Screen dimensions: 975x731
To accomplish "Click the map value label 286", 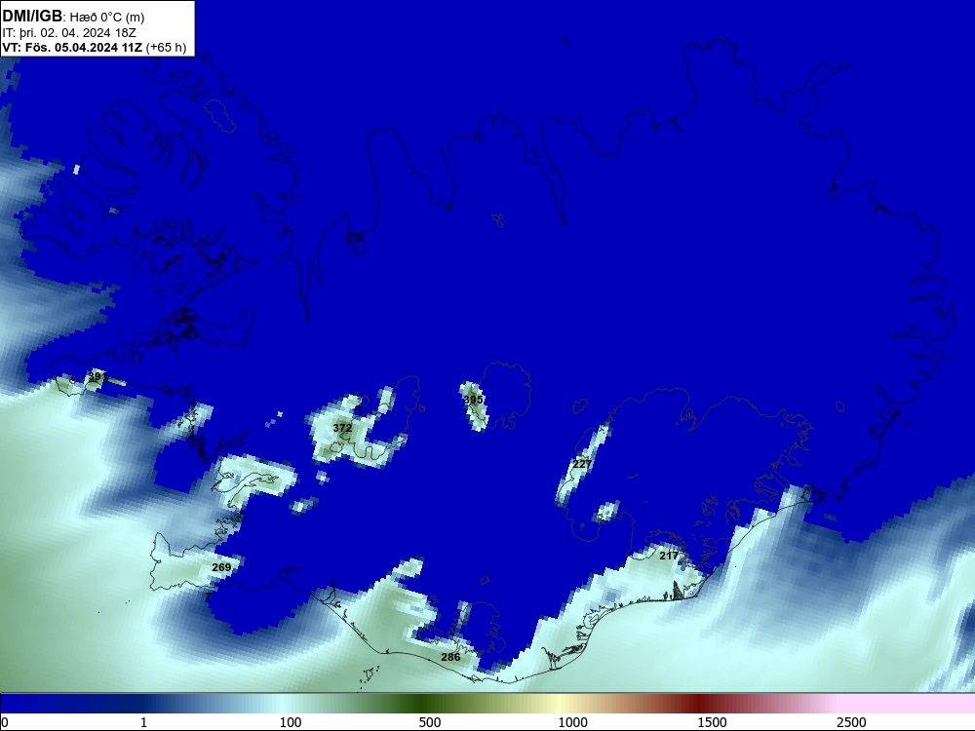I will (450, 657).
